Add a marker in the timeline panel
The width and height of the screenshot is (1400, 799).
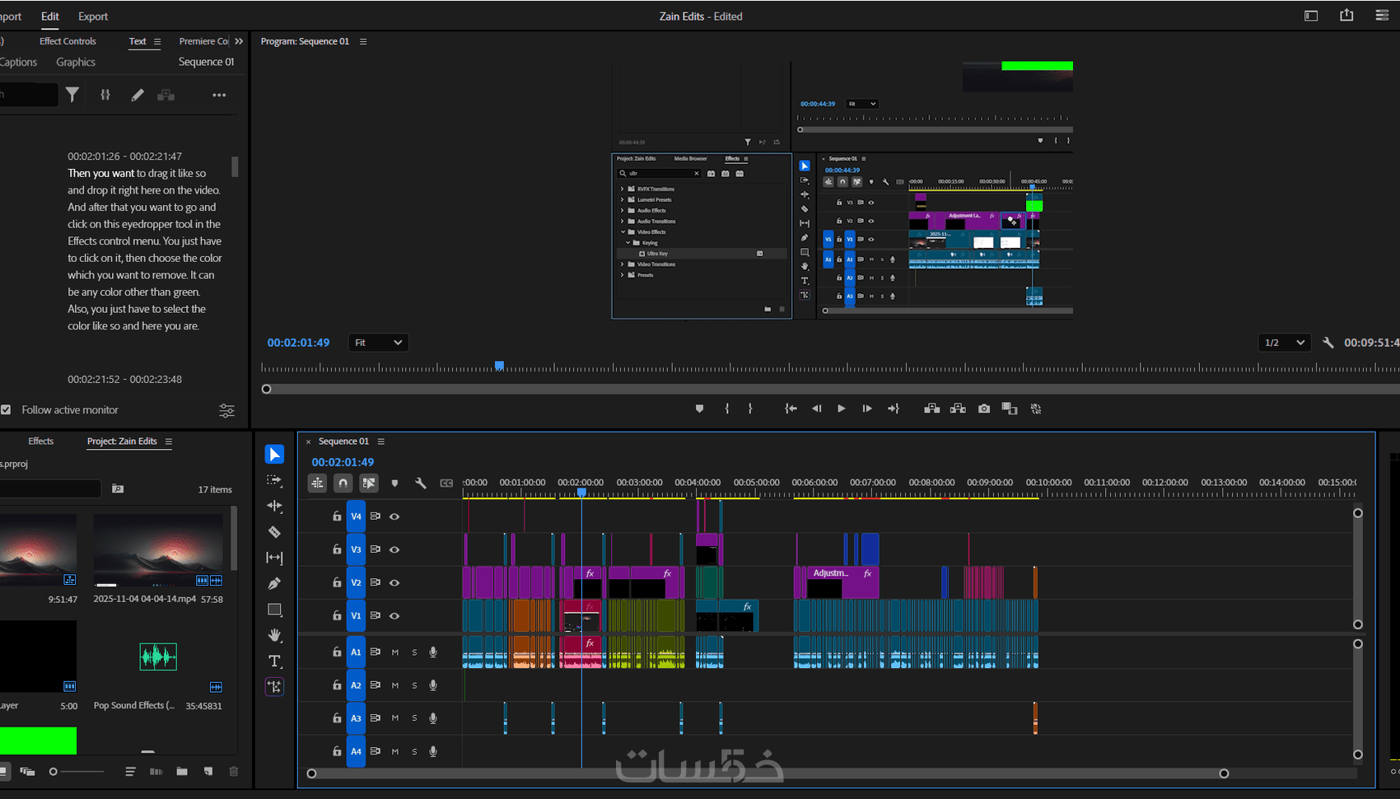coord(394,484)
